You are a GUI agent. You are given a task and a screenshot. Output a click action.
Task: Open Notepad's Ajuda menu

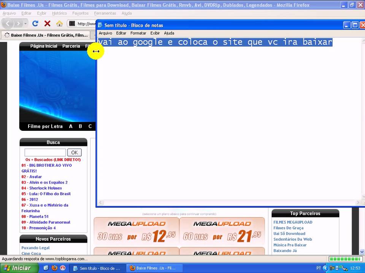pos(169,33)
